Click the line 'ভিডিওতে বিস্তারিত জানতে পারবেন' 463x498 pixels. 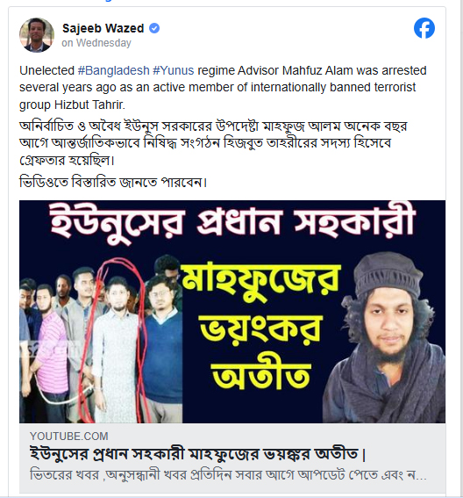pos(113,183)
